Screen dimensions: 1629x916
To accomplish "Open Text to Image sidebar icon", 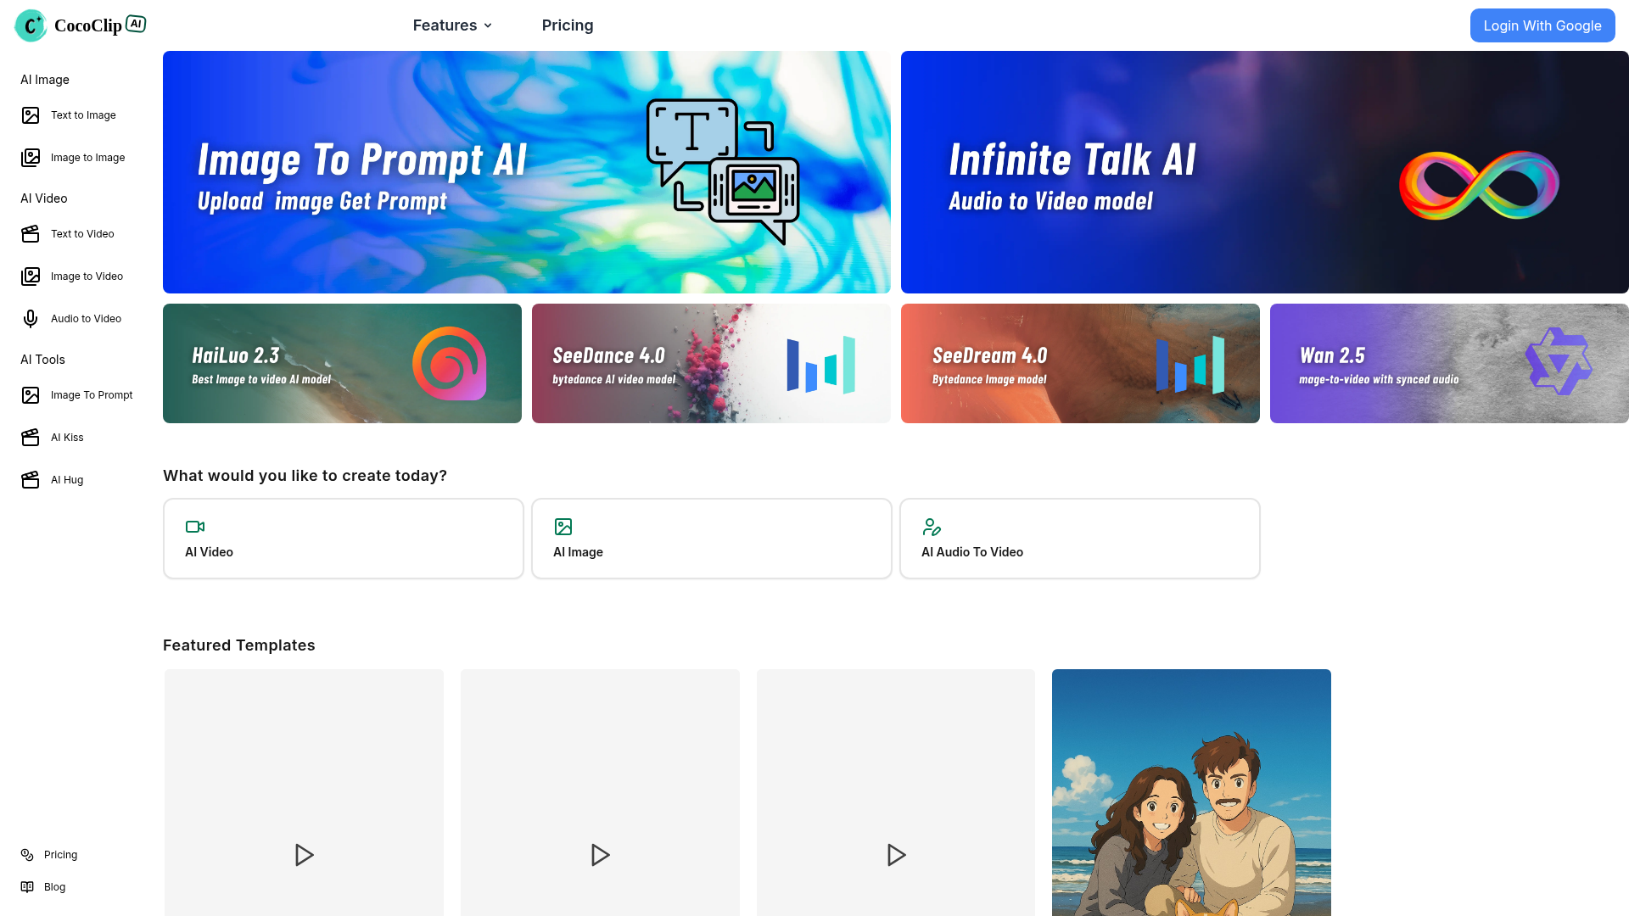I will coord(31,115).
